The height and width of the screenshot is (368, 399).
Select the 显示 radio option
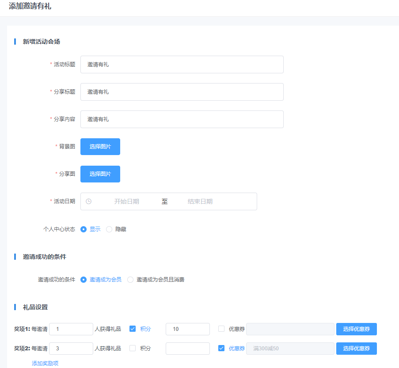point(84,229)
